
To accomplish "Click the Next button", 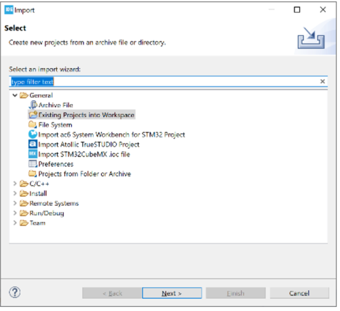I will [x=172, y=293].
